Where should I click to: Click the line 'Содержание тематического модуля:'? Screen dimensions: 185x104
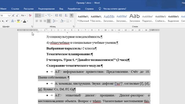point(74,66)
